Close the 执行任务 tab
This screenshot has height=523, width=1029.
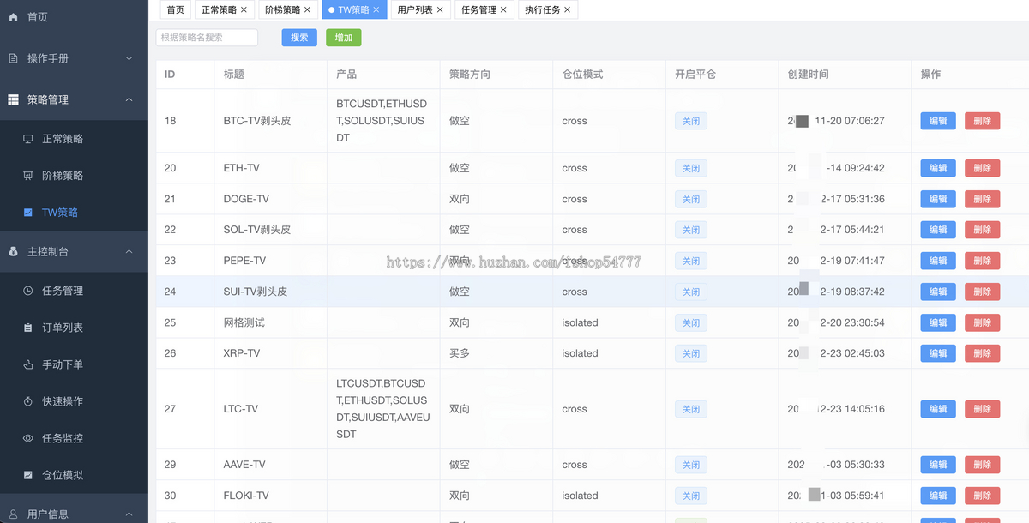[568, 10]
